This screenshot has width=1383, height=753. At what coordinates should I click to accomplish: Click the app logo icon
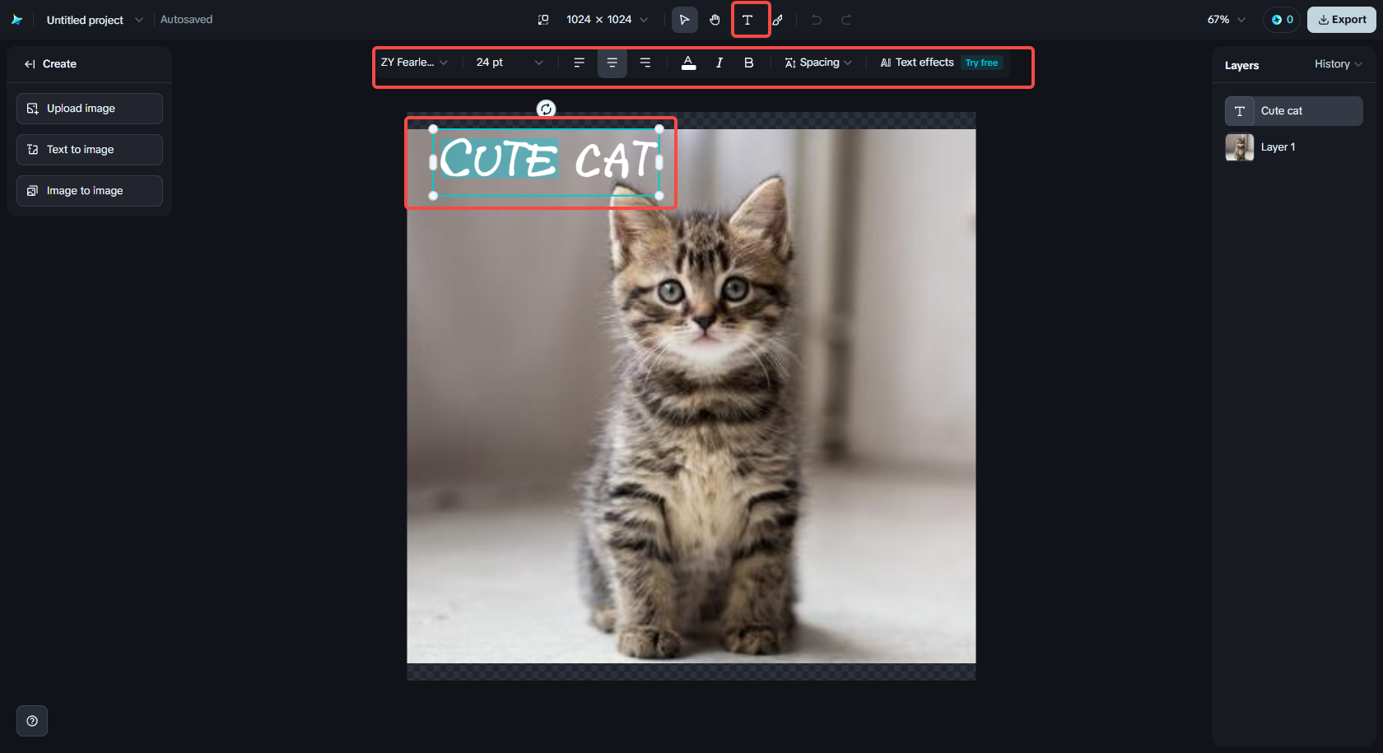coord(16,20)
